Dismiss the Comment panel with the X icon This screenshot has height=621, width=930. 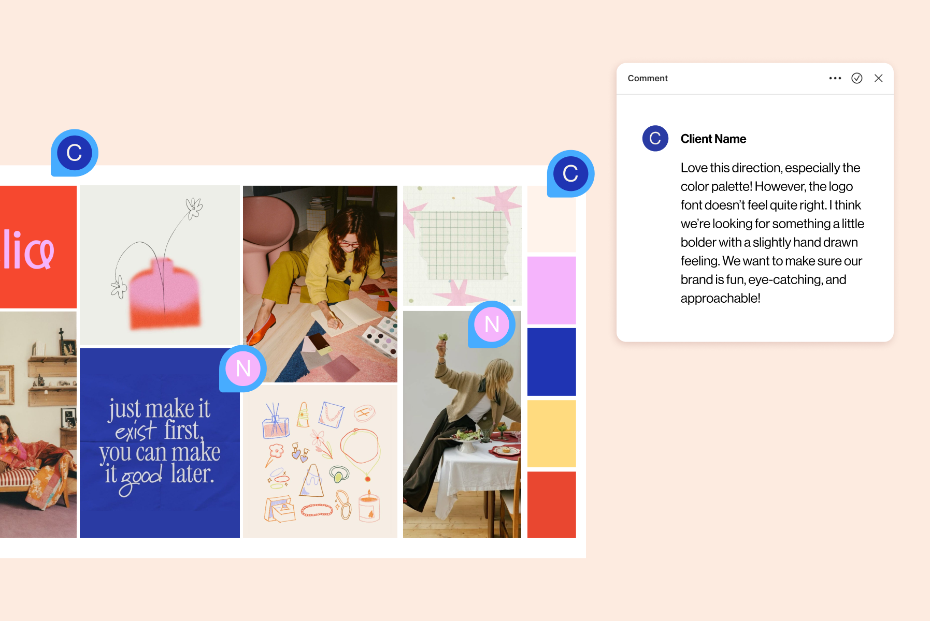point(879,78)
